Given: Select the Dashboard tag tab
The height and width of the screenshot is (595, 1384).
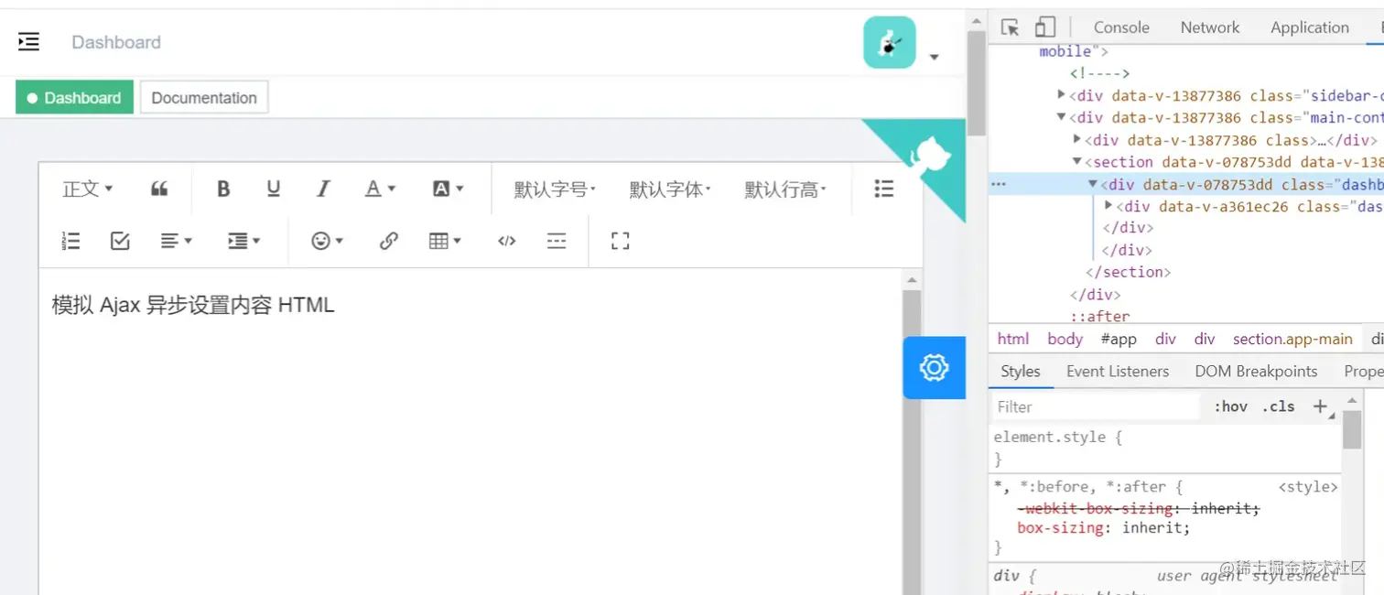Looking at the screenshot, I should pyautogui.click(x=74, y=98).
